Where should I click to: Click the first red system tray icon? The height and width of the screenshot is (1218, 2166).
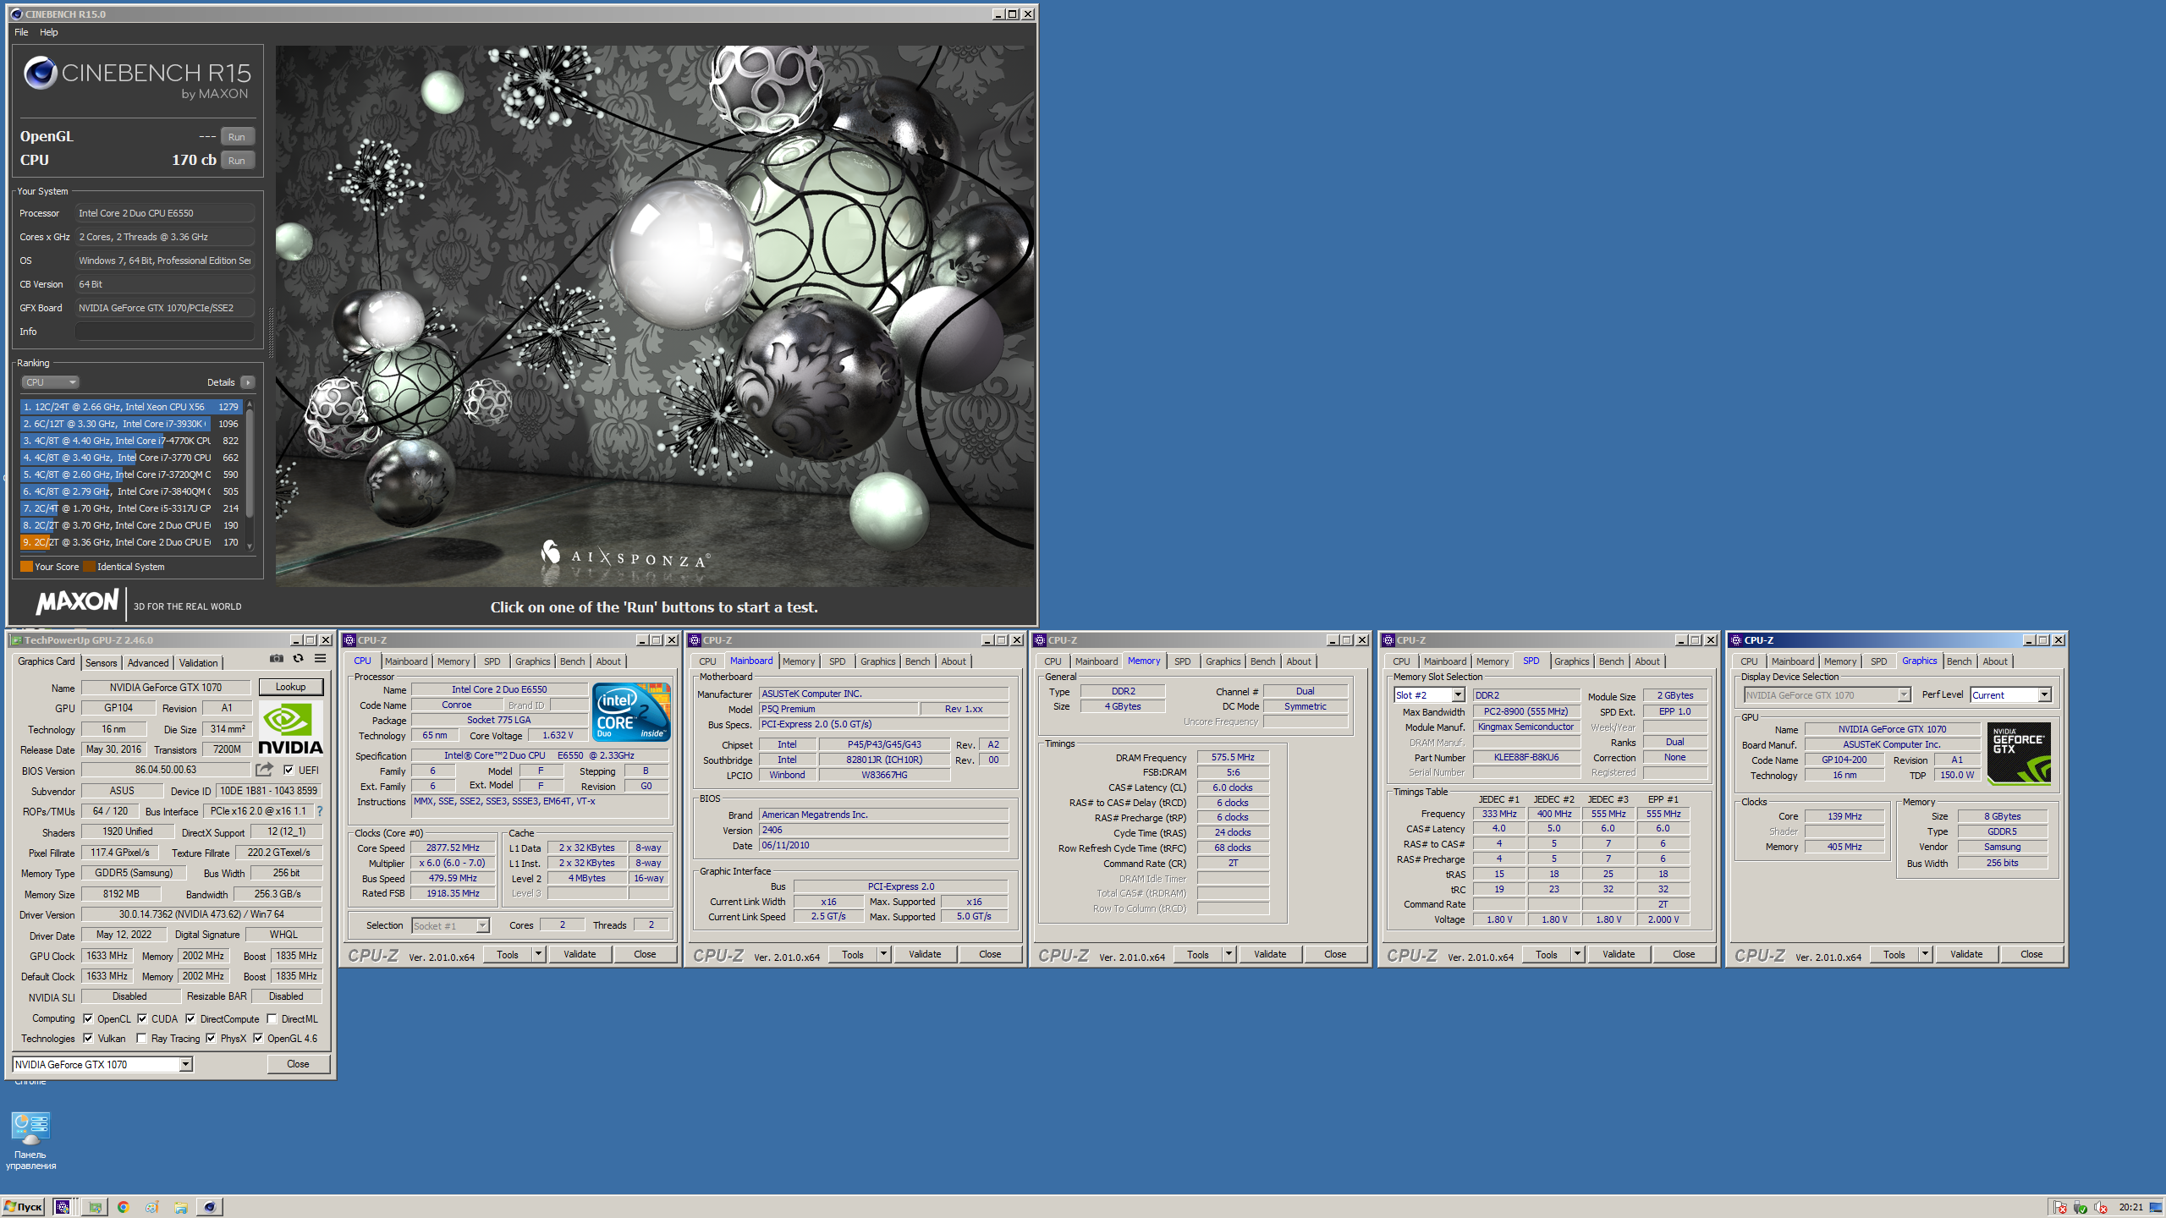click(x=2060, y=1207)
